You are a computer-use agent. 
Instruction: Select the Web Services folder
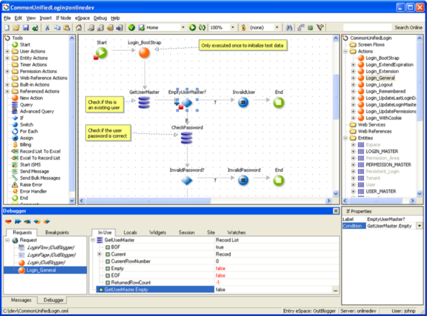click(x=371, y=125)
